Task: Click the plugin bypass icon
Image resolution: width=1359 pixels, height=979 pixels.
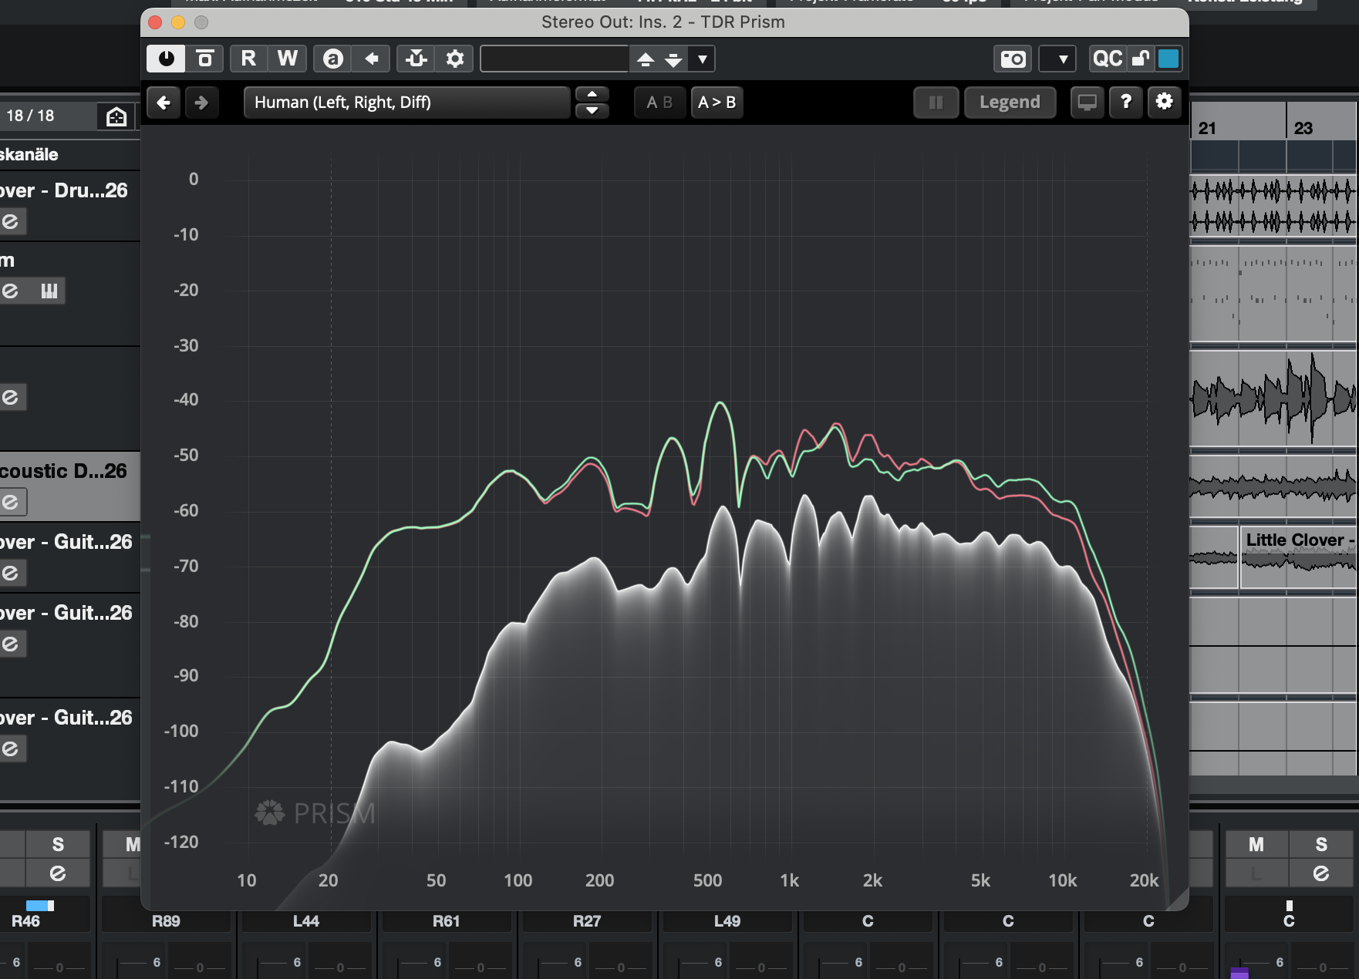Action: click(204, 59)
